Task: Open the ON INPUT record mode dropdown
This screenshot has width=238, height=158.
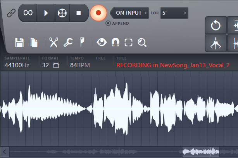Action: coord(129,13)
